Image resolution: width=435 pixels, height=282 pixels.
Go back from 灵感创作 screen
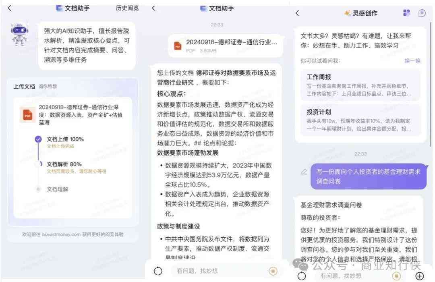pyautogui.click(x=297, y=13)
